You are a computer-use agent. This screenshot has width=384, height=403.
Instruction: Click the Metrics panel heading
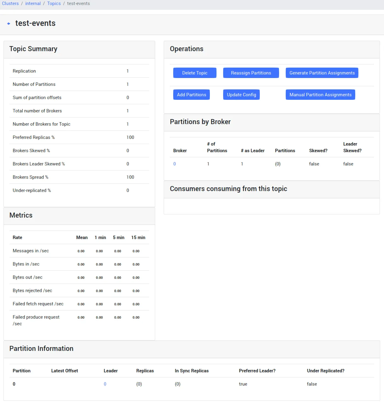coord(21,215)
